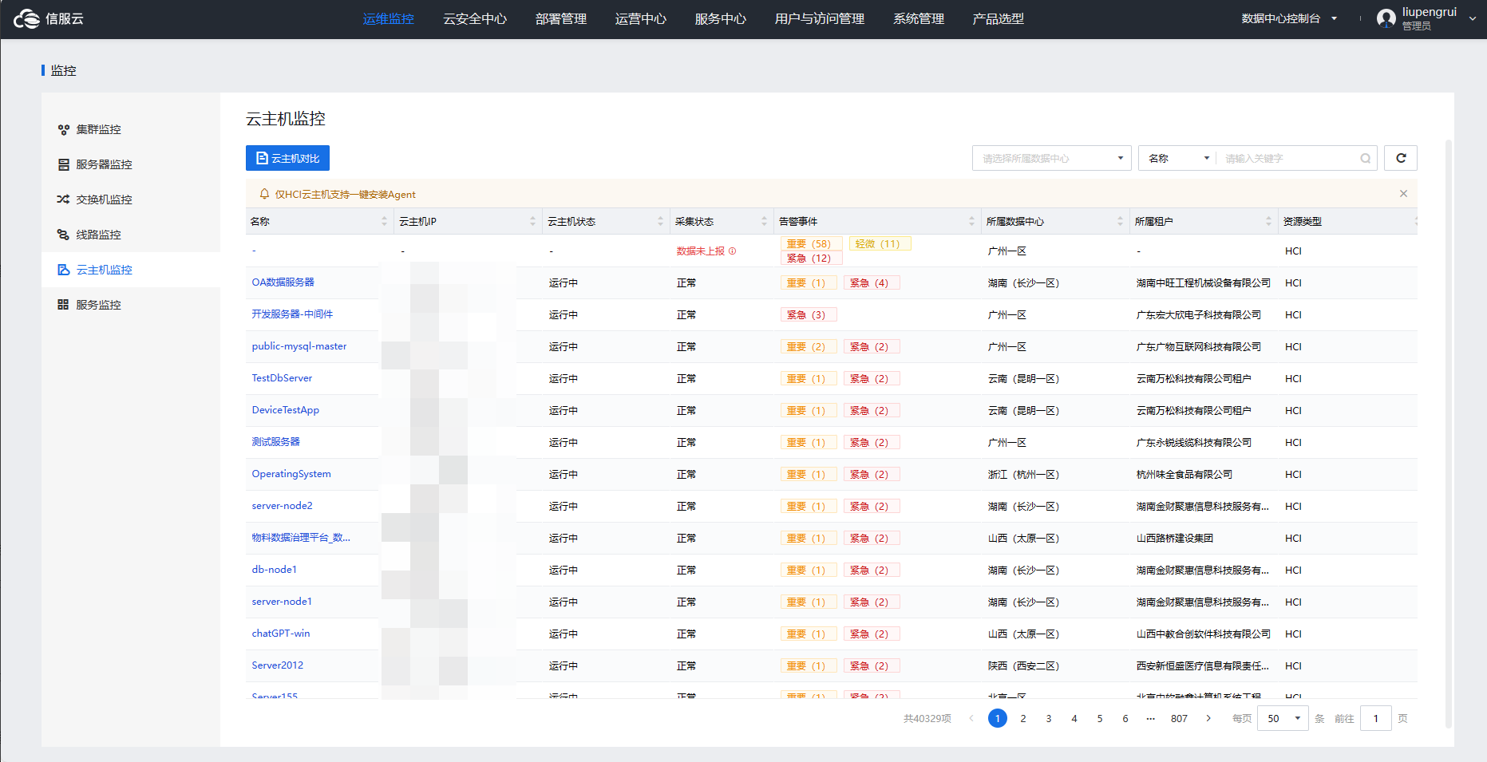Sort by 告警事件 column
The image size is (1487, 762).
pyautogui.click(x=971, y=222)
